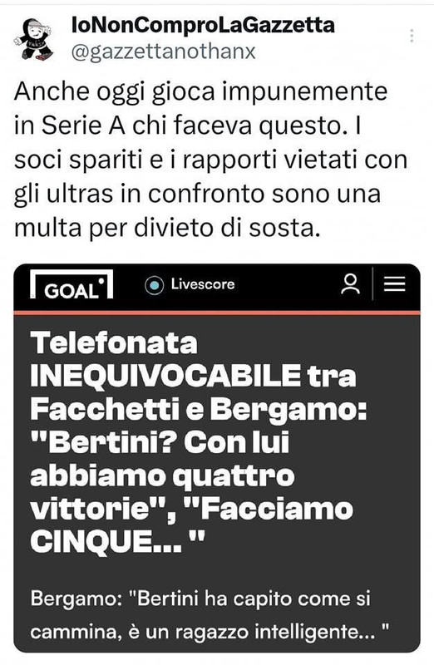Screen dimensions: 434x665
Task: Click the GOAL logo in article header
Action: (72, 285)
